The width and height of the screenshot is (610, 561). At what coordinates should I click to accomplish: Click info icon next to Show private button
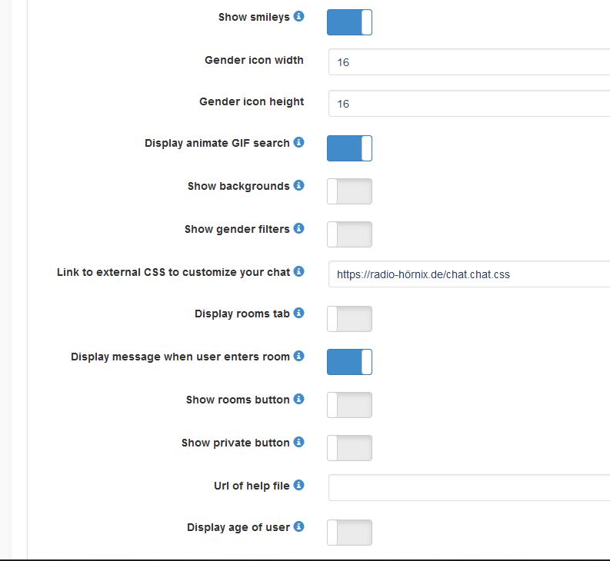[x=299, y=442]
